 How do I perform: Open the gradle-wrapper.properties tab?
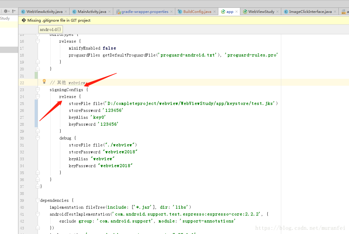point(145,11)
